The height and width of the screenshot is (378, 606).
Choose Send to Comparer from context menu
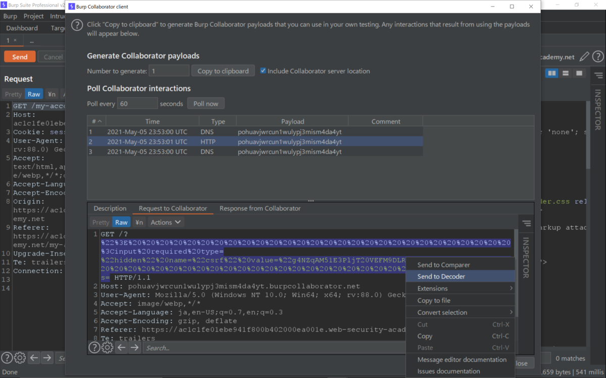[460, 265]
